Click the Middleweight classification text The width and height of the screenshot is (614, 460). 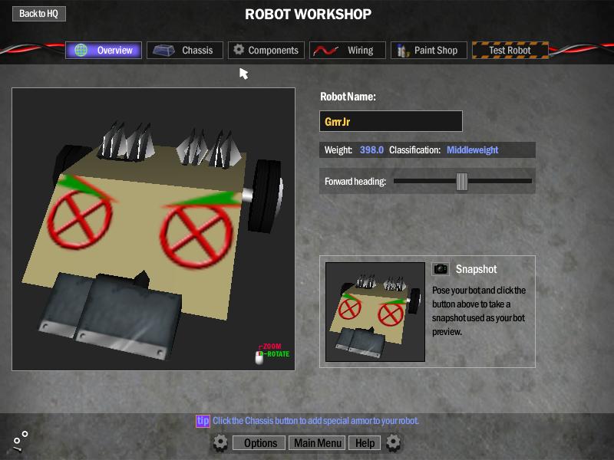tap(473, 150)
